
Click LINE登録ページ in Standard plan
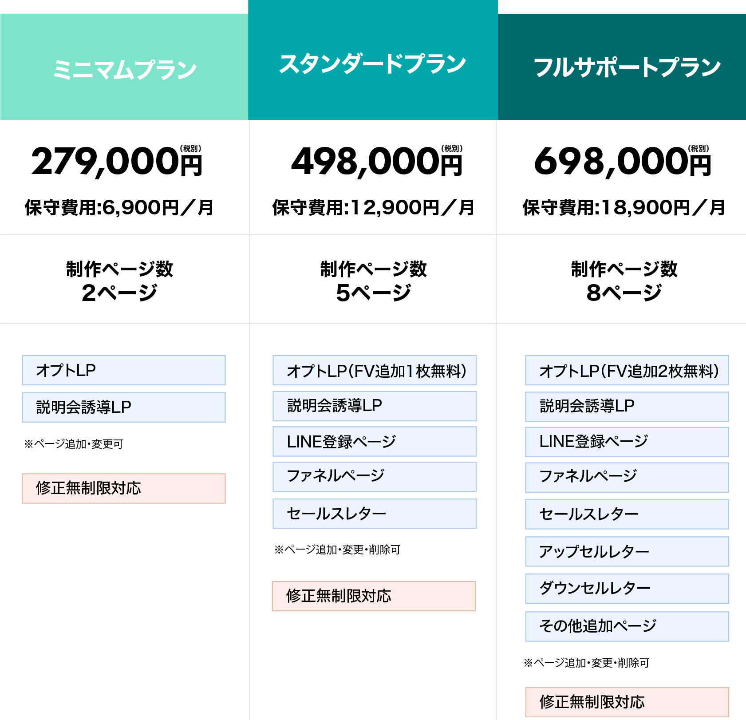click(374, 442)
